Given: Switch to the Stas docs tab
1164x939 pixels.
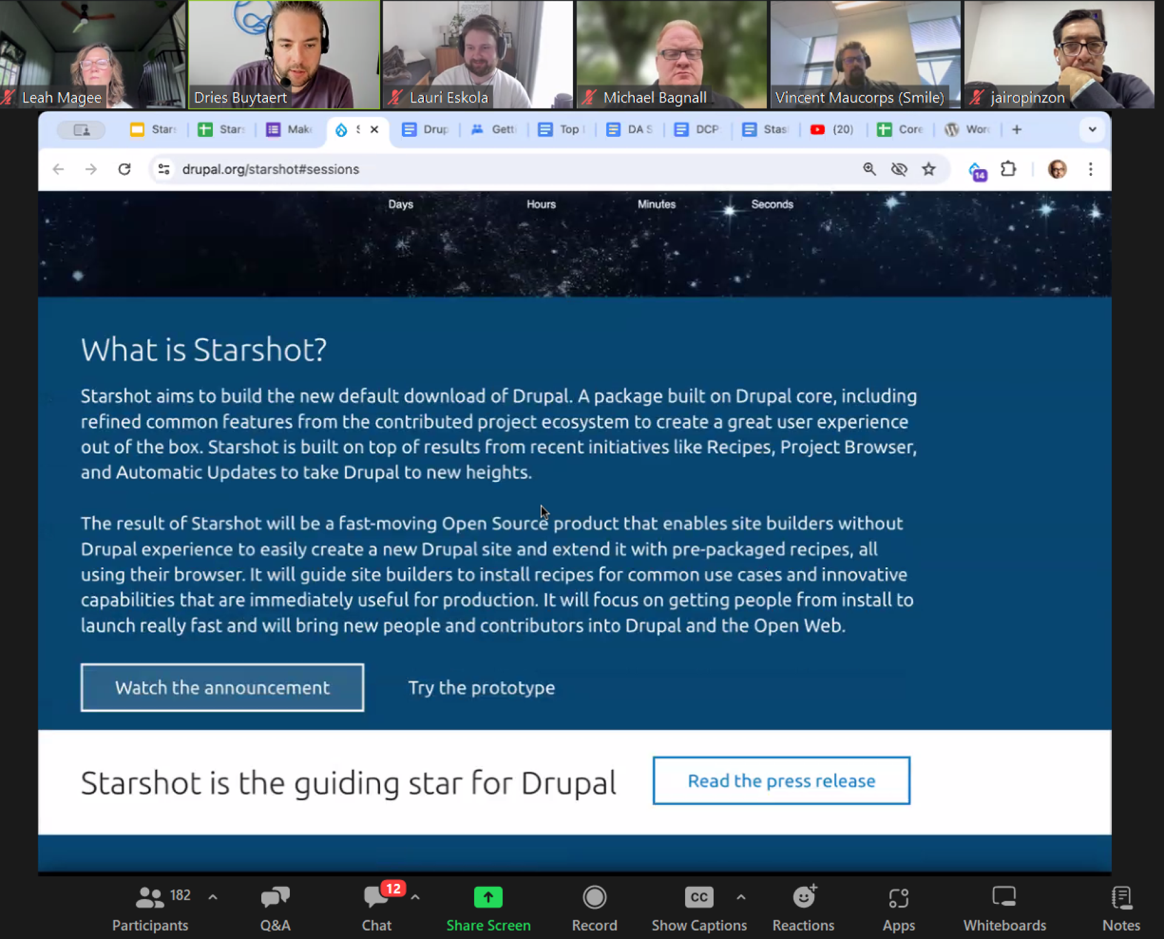Looking at the screenshot, I should tap(765, 129).
